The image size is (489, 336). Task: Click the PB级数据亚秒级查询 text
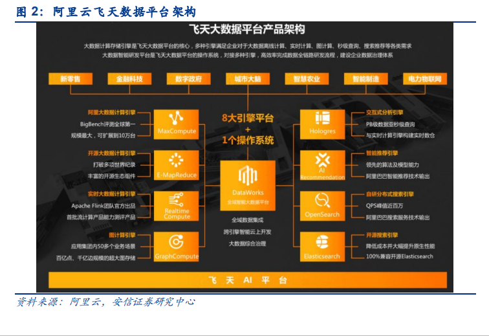[x=391, y=124]
